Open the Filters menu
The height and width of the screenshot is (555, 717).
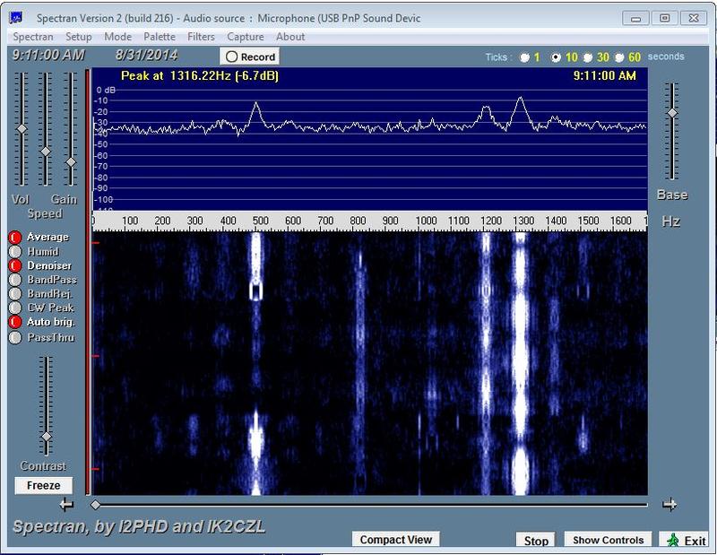(x=201, y=37)
